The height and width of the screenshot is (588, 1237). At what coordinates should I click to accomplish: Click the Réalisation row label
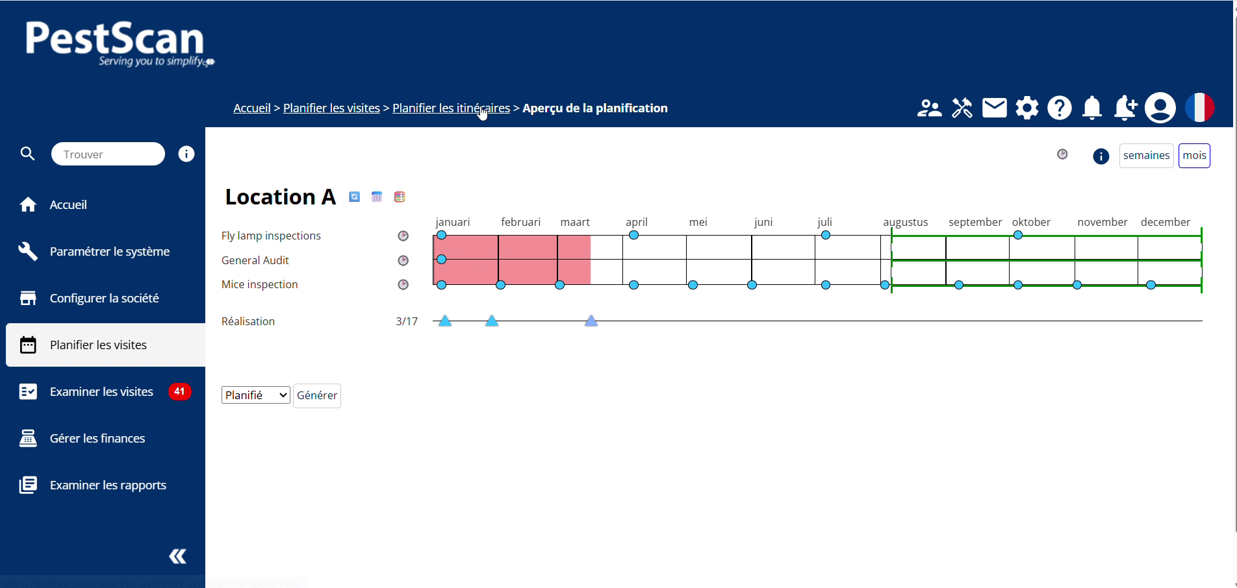(248, 321)
